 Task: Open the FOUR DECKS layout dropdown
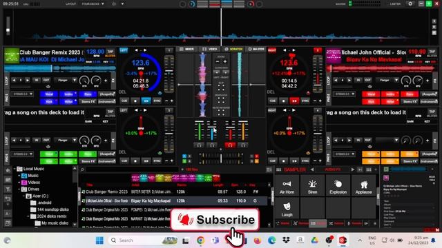click(x=93, y=4)
